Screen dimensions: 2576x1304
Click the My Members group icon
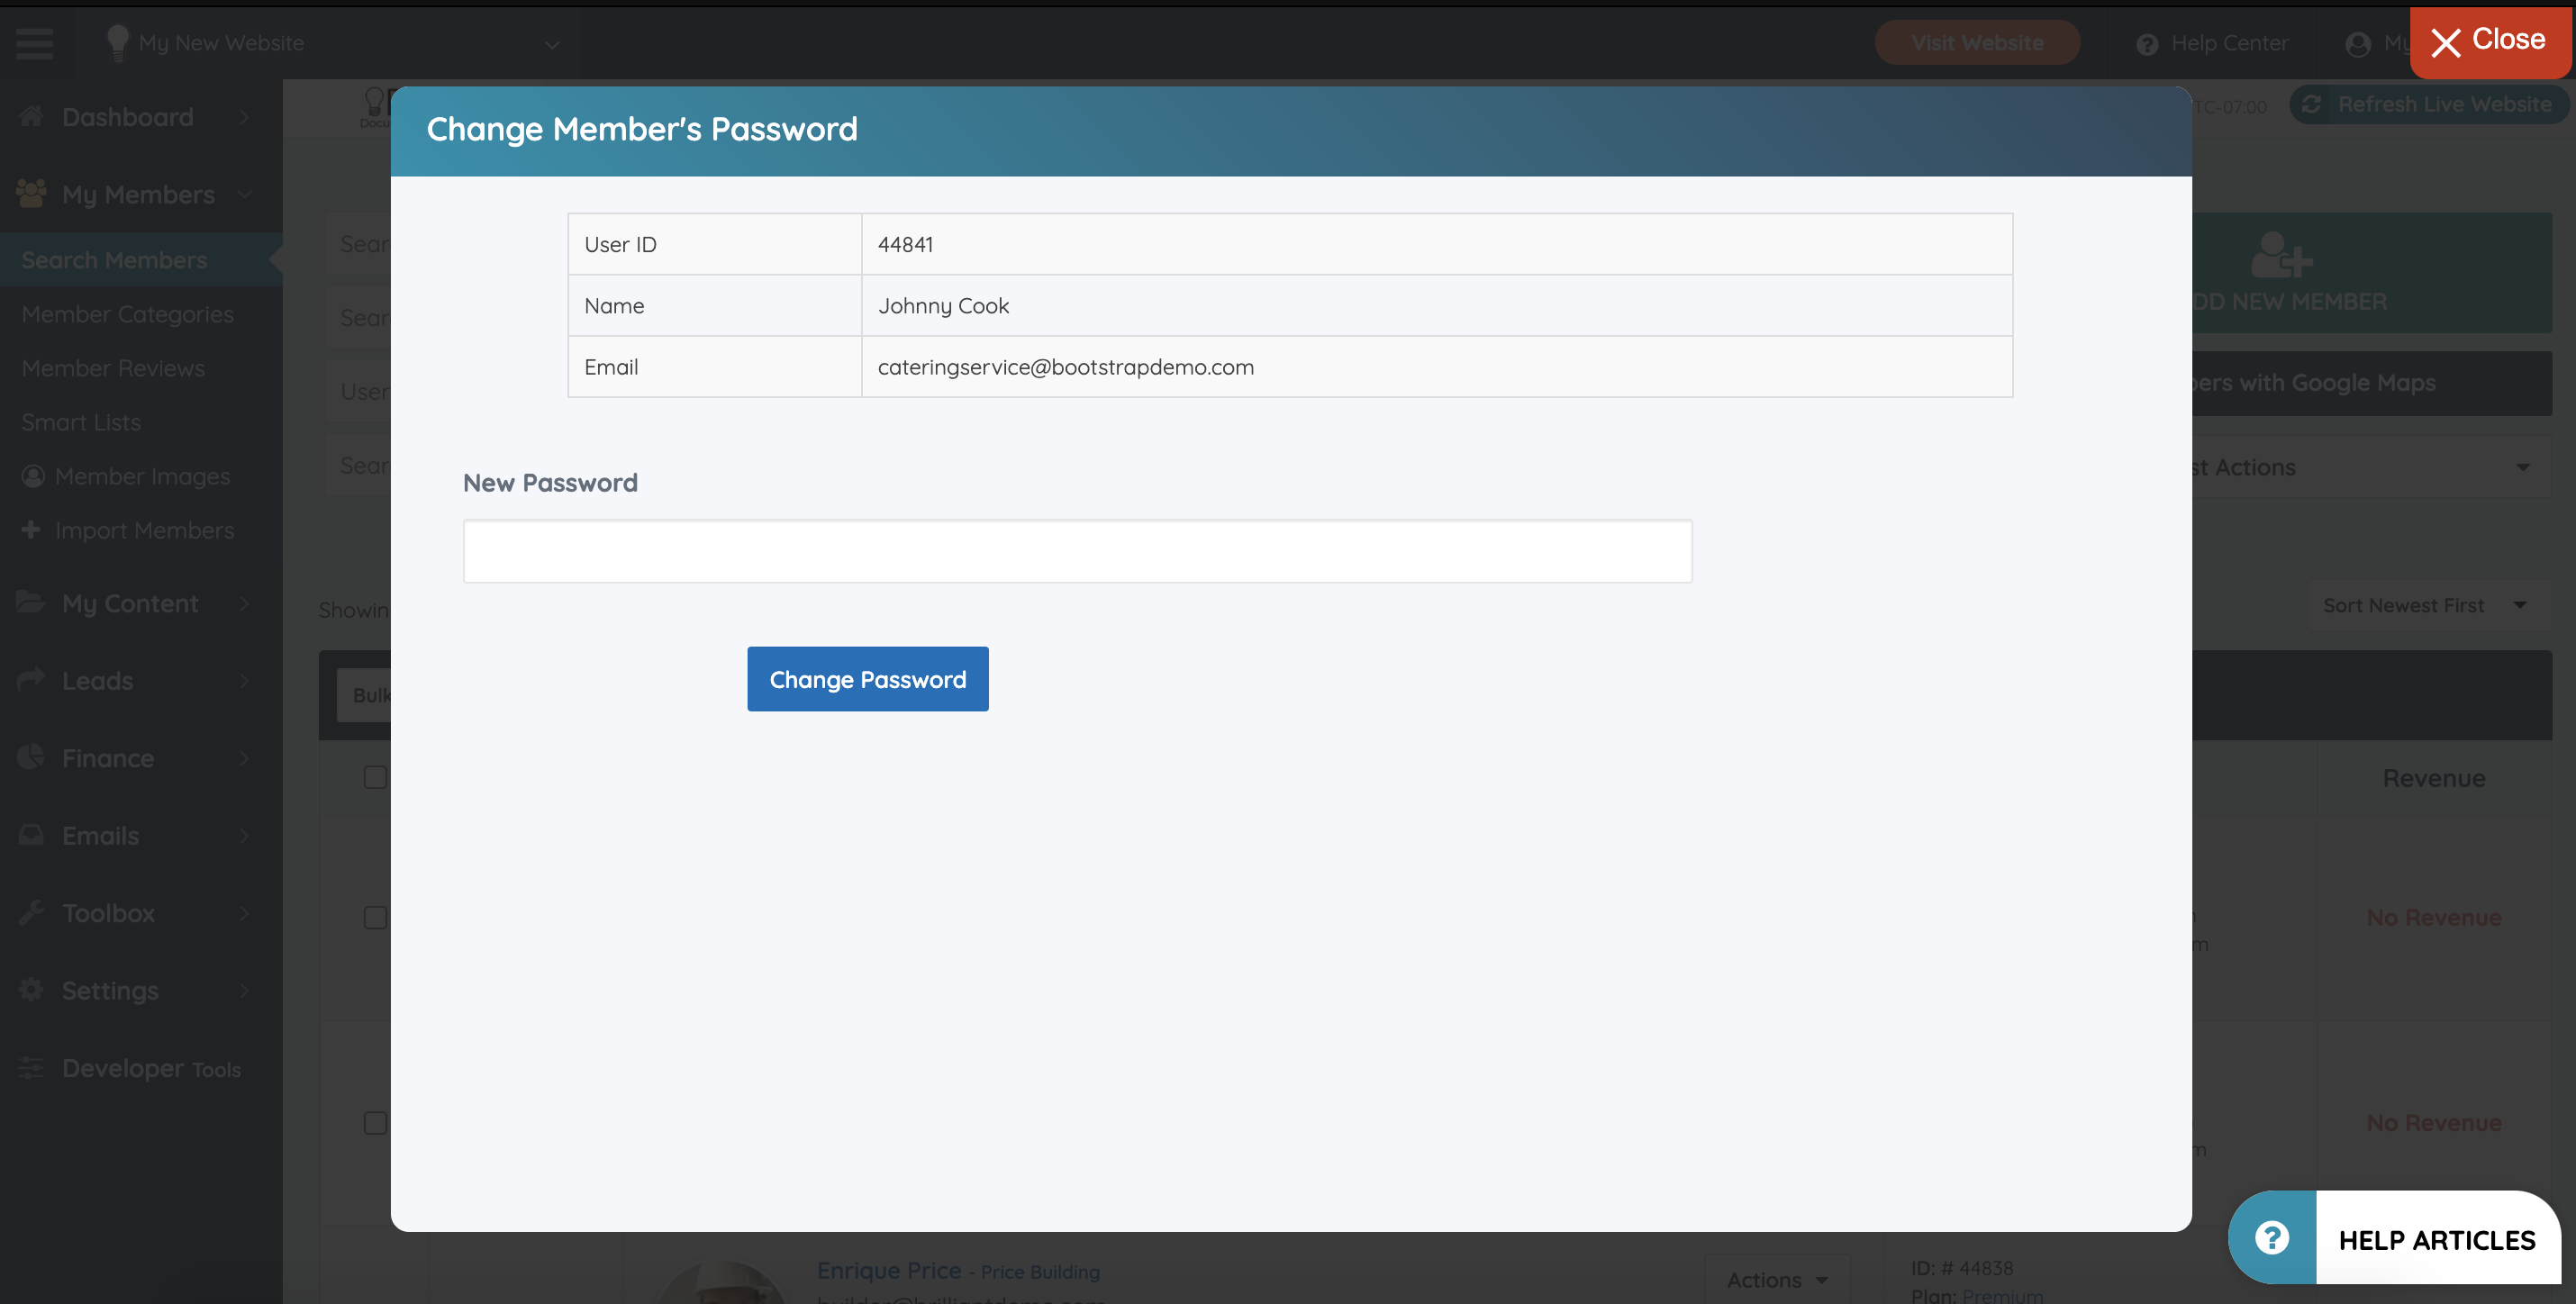click(x=31, y=193)
